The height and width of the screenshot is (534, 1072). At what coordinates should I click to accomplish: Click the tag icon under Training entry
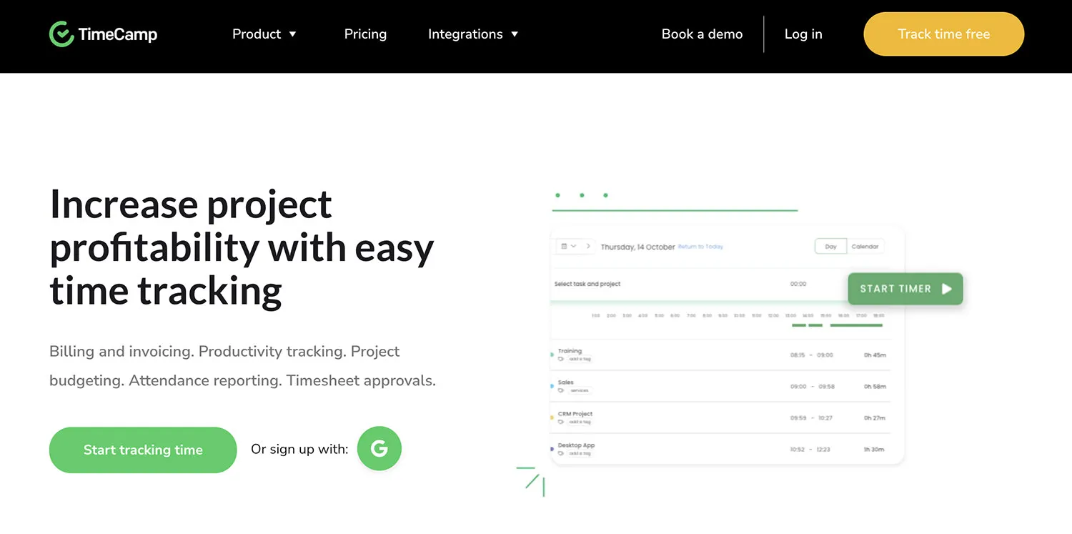coord(561,359)
